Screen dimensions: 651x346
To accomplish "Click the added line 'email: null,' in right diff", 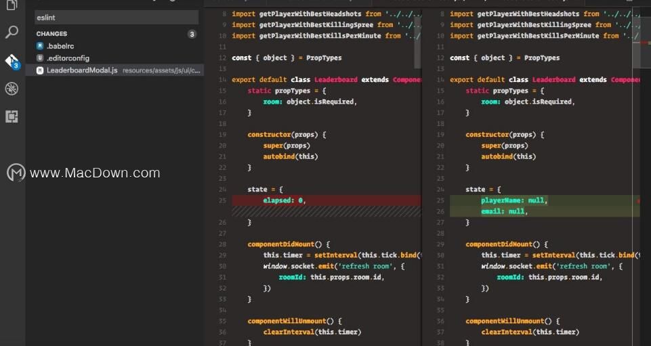I will [505, 211].
